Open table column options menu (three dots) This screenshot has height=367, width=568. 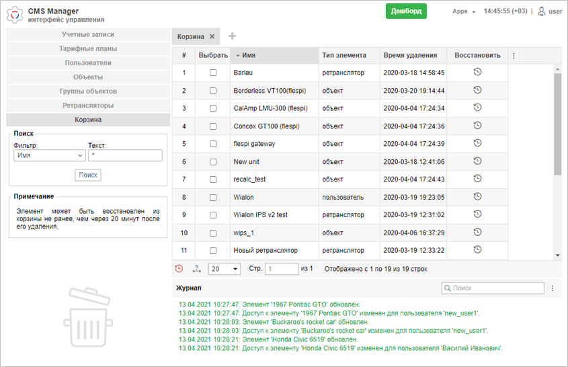click(514, 56)
